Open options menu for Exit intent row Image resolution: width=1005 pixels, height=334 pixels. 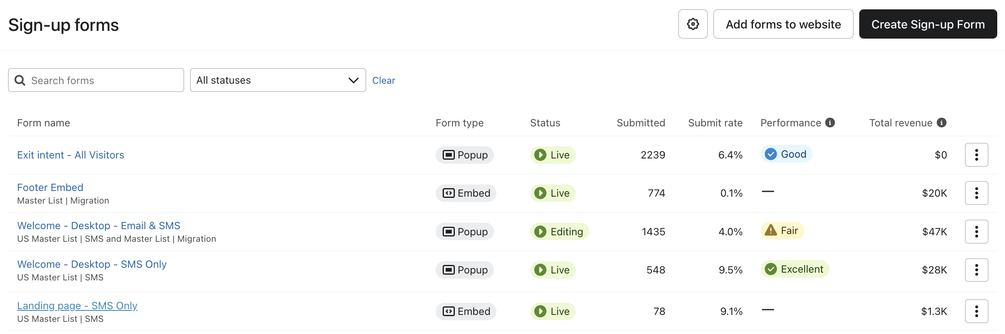point(976,155)
